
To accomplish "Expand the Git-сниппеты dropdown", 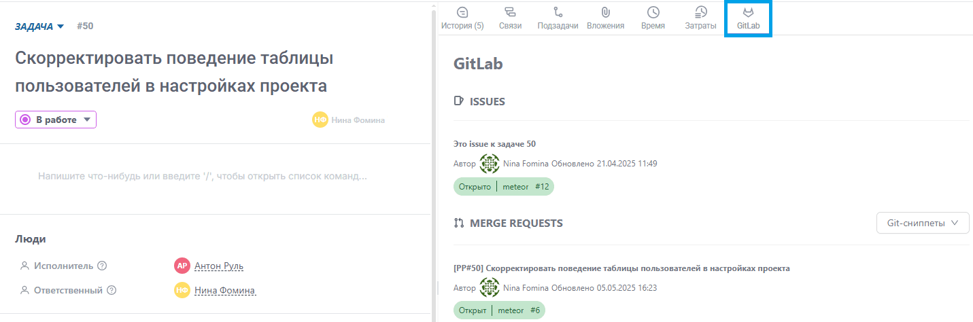I will pos(923,223).
